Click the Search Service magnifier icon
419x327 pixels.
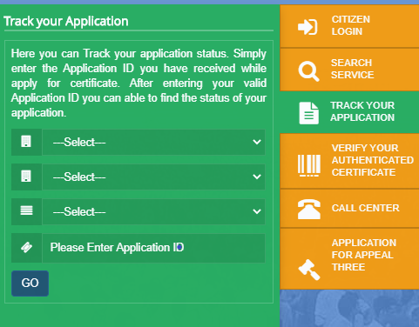[x=308, y=71]
